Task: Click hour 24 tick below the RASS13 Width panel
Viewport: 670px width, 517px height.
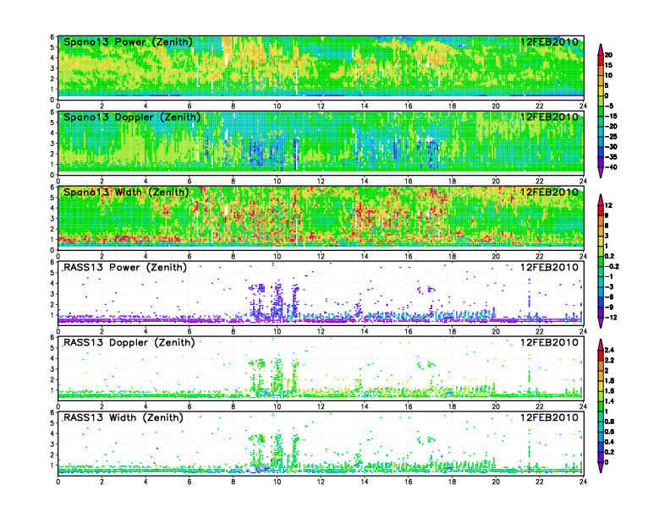Action: pos(582,482)
